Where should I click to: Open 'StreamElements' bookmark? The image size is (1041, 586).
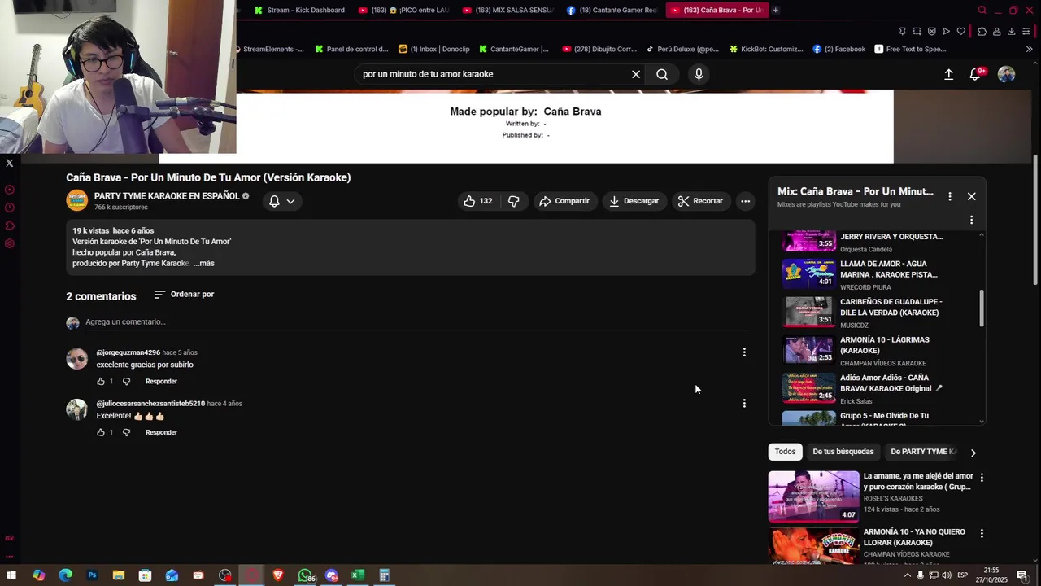tap(270, 49)
